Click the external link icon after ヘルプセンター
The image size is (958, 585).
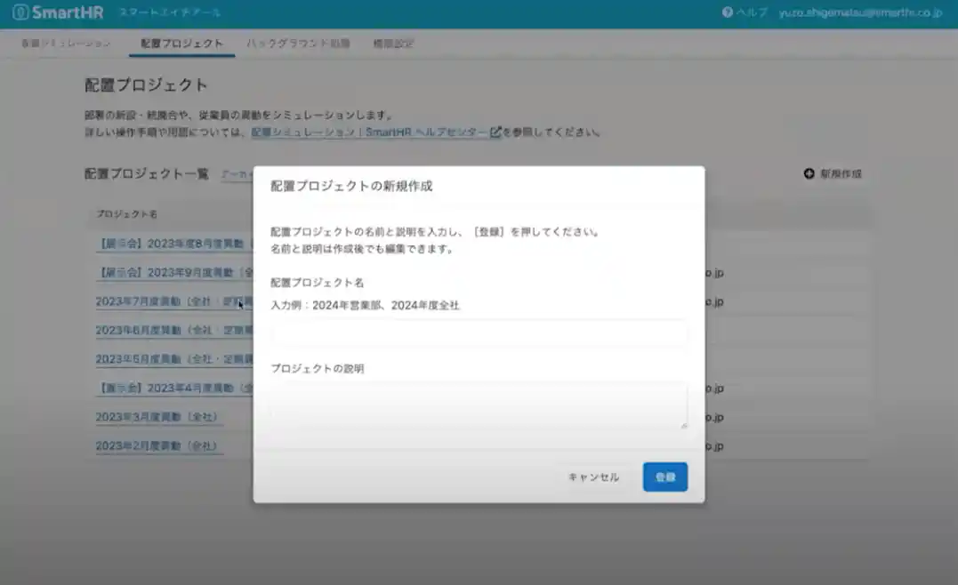click(495, 132)
